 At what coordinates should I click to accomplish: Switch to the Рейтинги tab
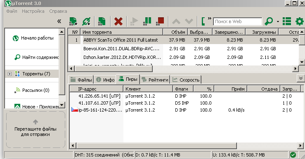[x=155, y=80]
